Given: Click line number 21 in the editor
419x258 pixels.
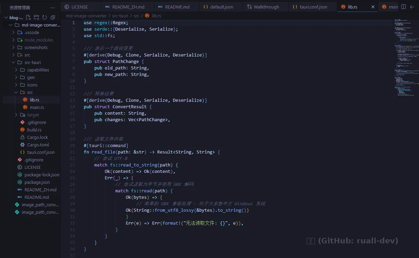Looking at the screenshot, I should pos(72,152).
